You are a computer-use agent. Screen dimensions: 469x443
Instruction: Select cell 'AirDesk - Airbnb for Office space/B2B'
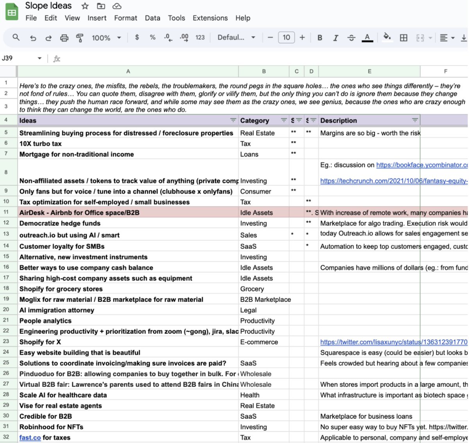pos(128,213)
